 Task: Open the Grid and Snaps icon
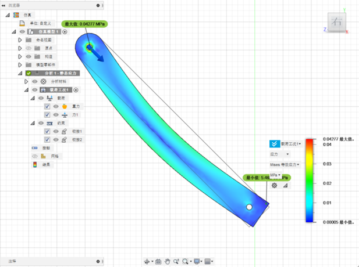(x=208, y=261)
